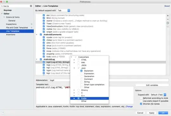Image resolution: width=171 pixels, height=116 pixels.
Task: Check Smart type completion context checkbox
Action: pyautogui.click(x=81, y=85)
